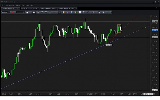The image size is (160, 100).
Task: Click the 1.47396 price label
Action: click(155, 90)
